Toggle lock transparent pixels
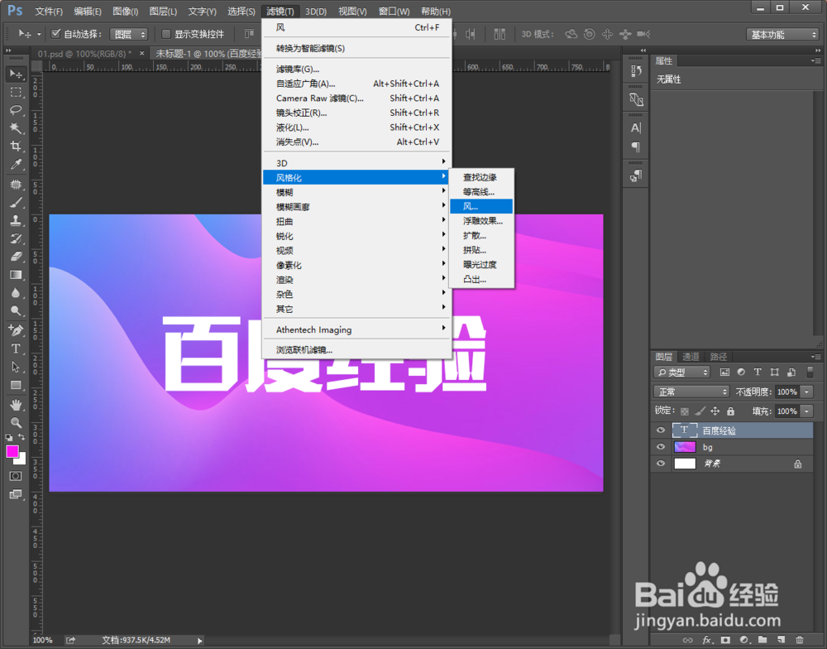827x649 pixels. [x=685, y=411]
